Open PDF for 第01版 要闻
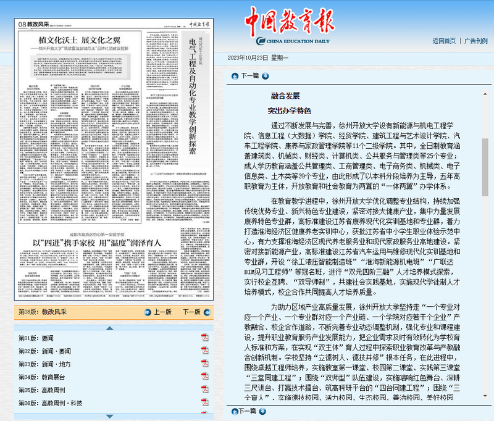The image size is (494, 421). point(204,338)
